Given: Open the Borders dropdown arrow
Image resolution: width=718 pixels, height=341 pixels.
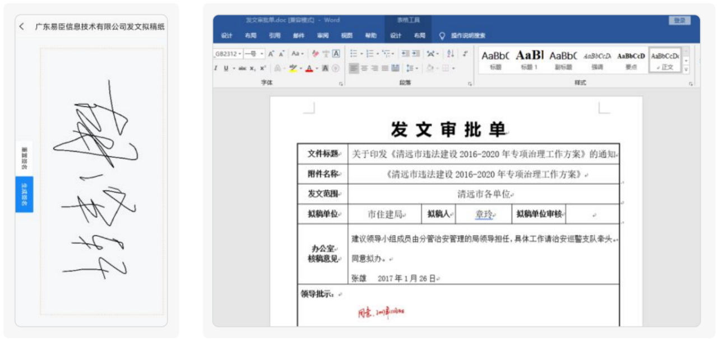Looking at the screenshot, I should pos(453,68).
